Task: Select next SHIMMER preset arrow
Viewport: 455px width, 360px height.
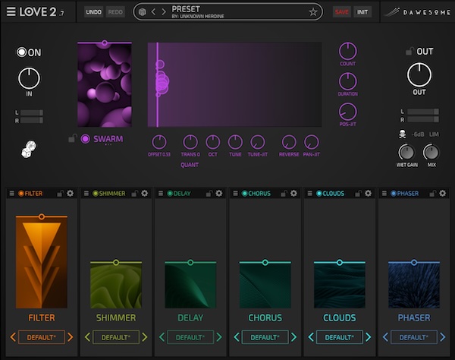Action: tap(145, 337)
